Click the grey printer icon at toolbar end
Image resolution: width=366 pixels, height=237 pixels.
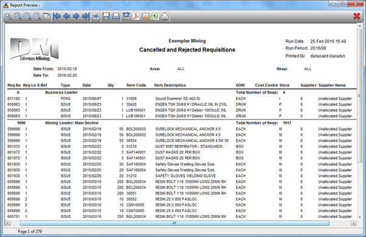[165, 16]
